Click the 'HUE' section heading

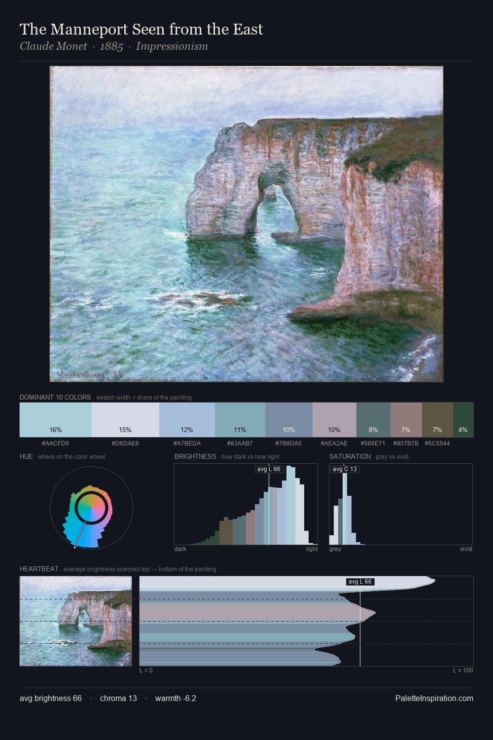26,456
